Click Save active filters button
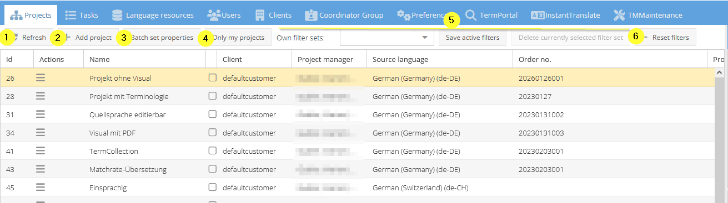 coord(473,38)
